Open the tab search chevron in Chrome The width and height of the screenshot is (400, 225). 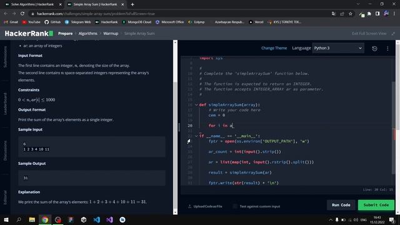tap(358, 4)
